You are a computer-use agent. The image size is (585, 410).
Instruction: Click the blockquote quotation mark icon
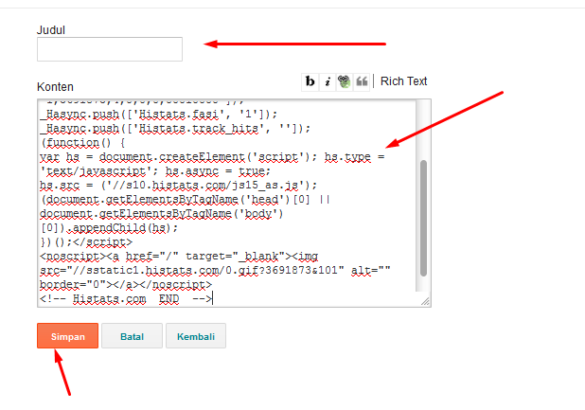362,81
